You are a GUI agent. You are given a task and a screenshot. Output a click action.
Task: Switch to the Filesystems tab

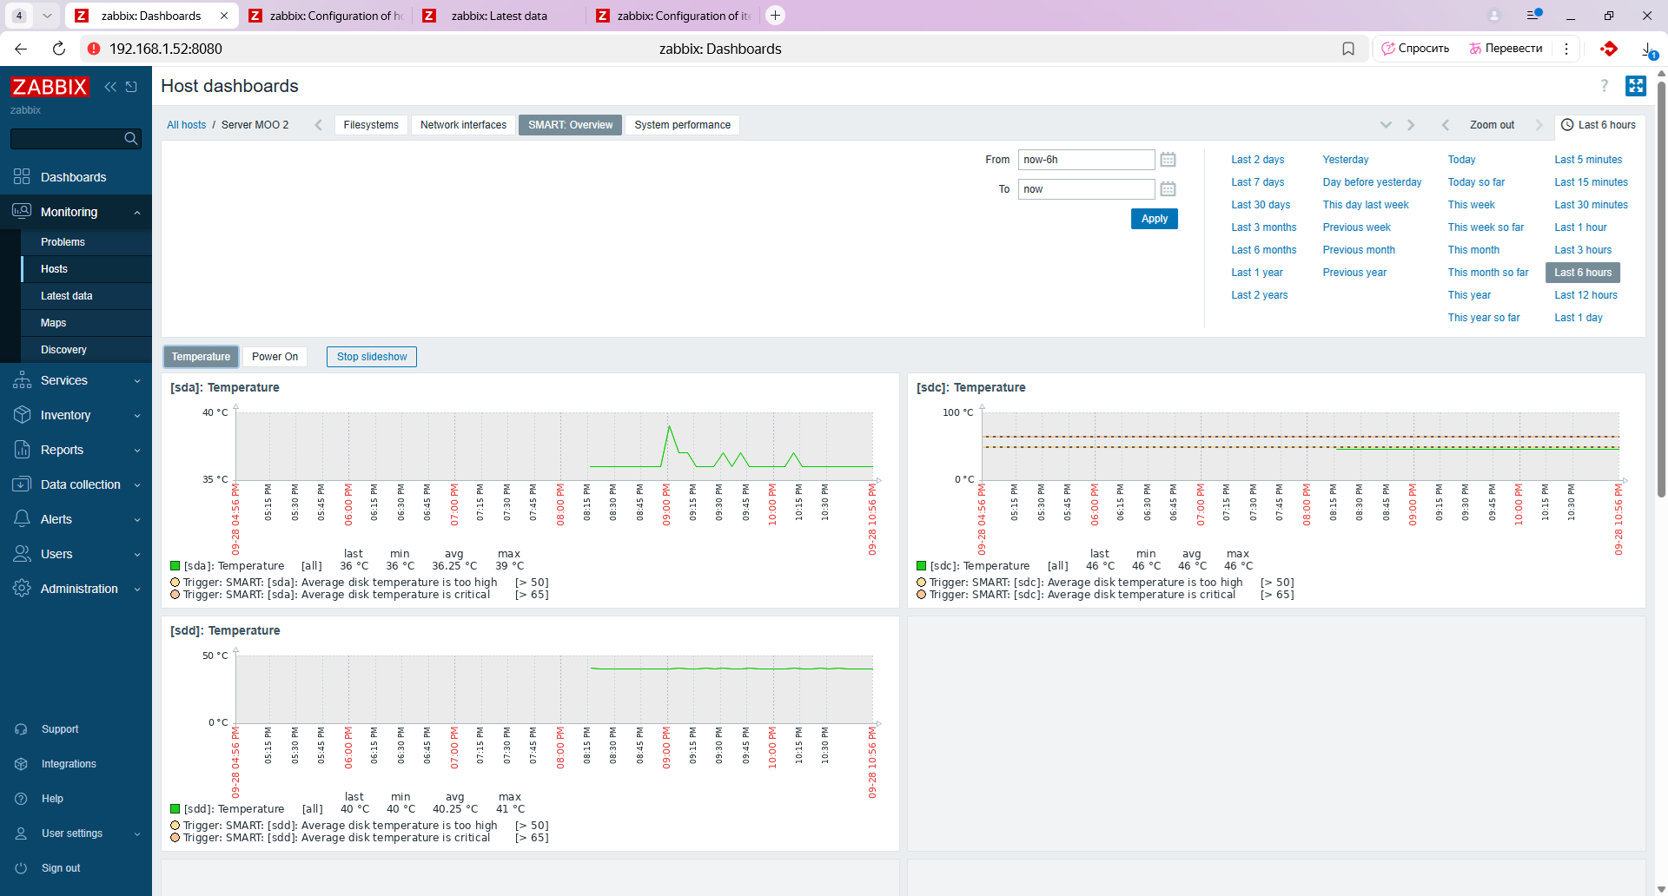click(x=371, y=125)
